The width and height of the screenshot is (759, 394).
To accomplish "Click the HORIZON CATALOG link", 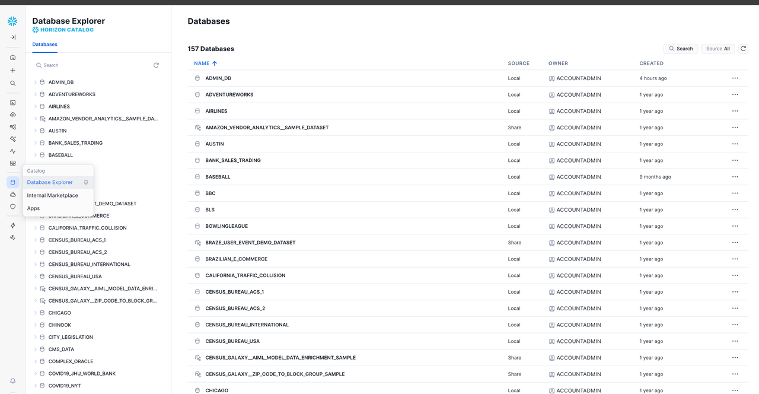I will point(63,30).
